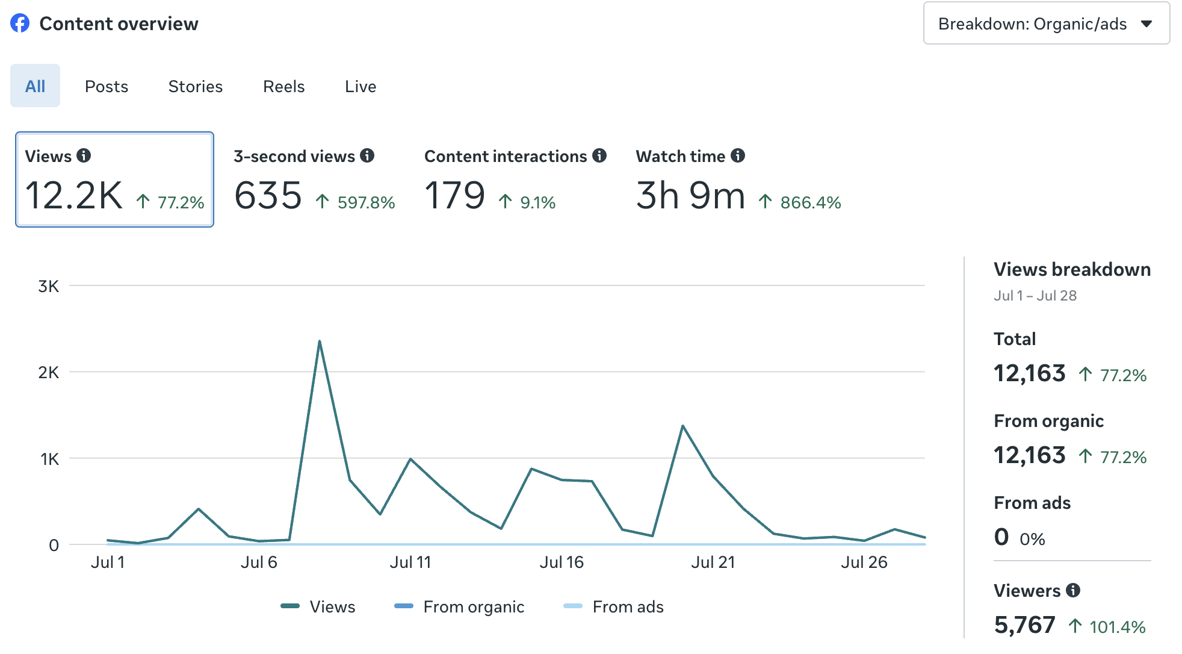Toggle the From organic legend item
Image resolution: width=1182 pixels, height=654 pixels.
[x=459, y=606]
